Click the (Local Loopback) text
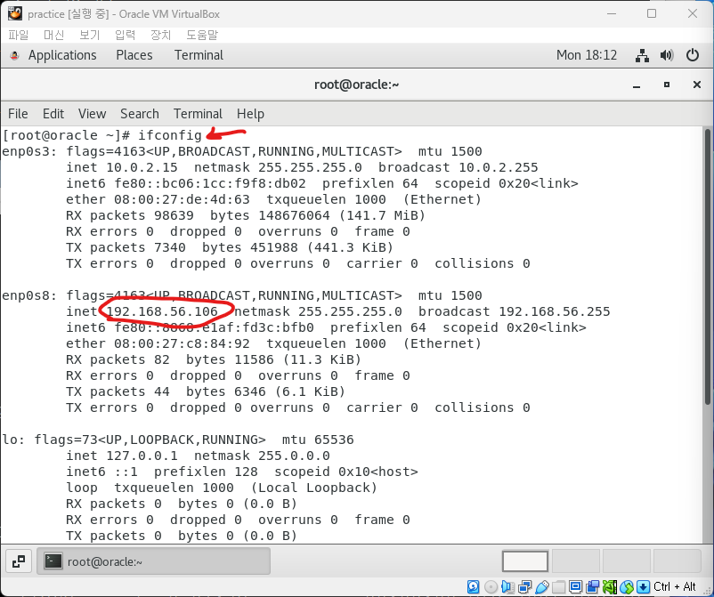 [x=314, y=488]
